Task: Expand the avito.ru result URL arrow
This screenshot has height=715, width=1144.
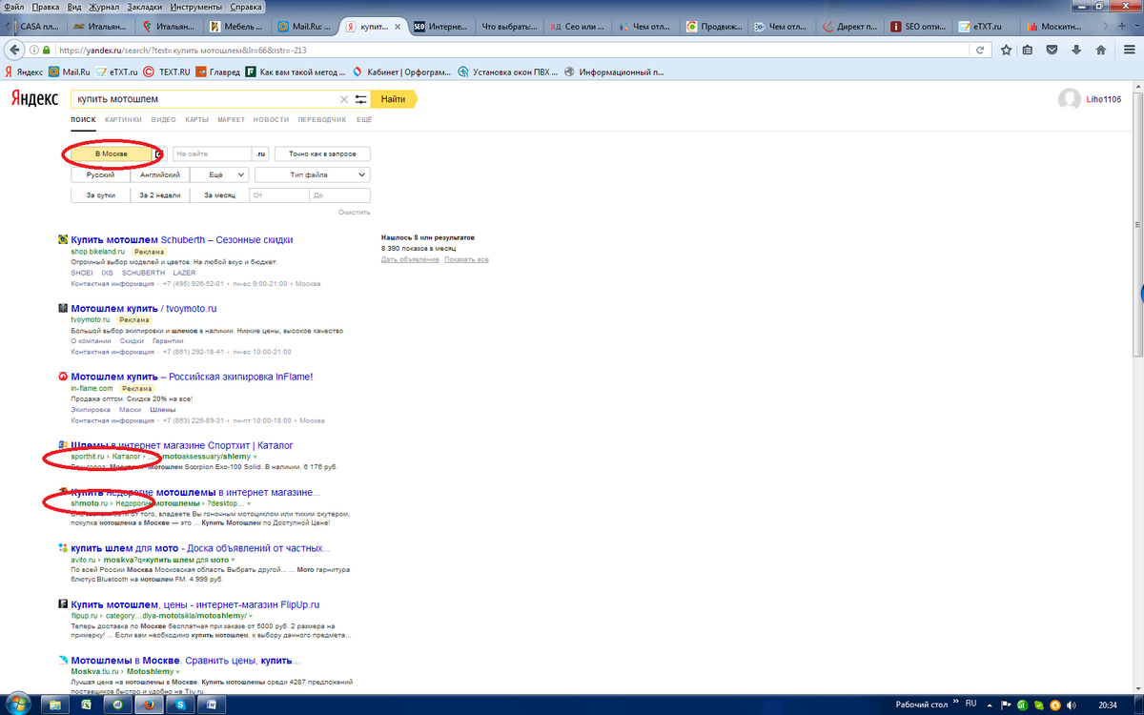Action: point(232,560)
